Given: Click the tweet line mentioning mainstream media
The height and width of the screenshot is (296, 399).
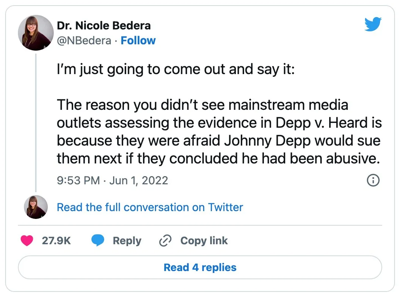Looking at the screenshot, I should pyautogui.click(x=202, y=105).
